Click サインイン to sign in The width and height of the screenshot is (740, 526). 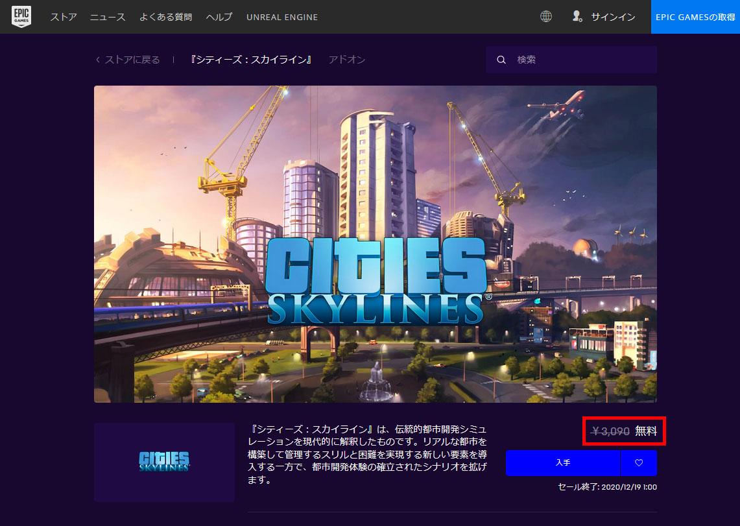click(x=613, y=17)
